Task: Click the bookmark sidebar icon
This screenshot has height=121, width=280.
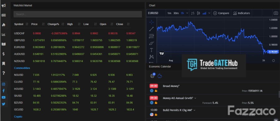Action: tap(3, 63)
